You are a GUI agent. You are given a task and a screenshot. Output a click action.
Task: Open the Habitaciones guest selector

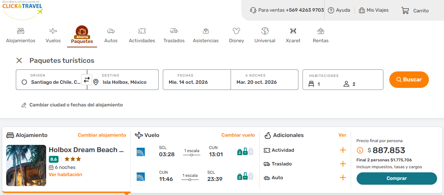(x=342, y=80)
